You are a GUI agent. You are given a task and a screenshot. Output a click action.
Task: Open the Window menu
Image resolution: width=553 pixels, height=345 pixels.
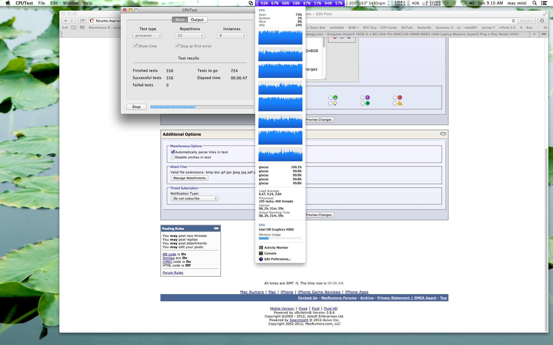pyautogui.click(x=71, y=3)
